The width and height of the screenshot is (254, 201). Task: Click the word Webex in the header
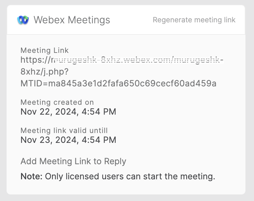(x=49, y=20)
